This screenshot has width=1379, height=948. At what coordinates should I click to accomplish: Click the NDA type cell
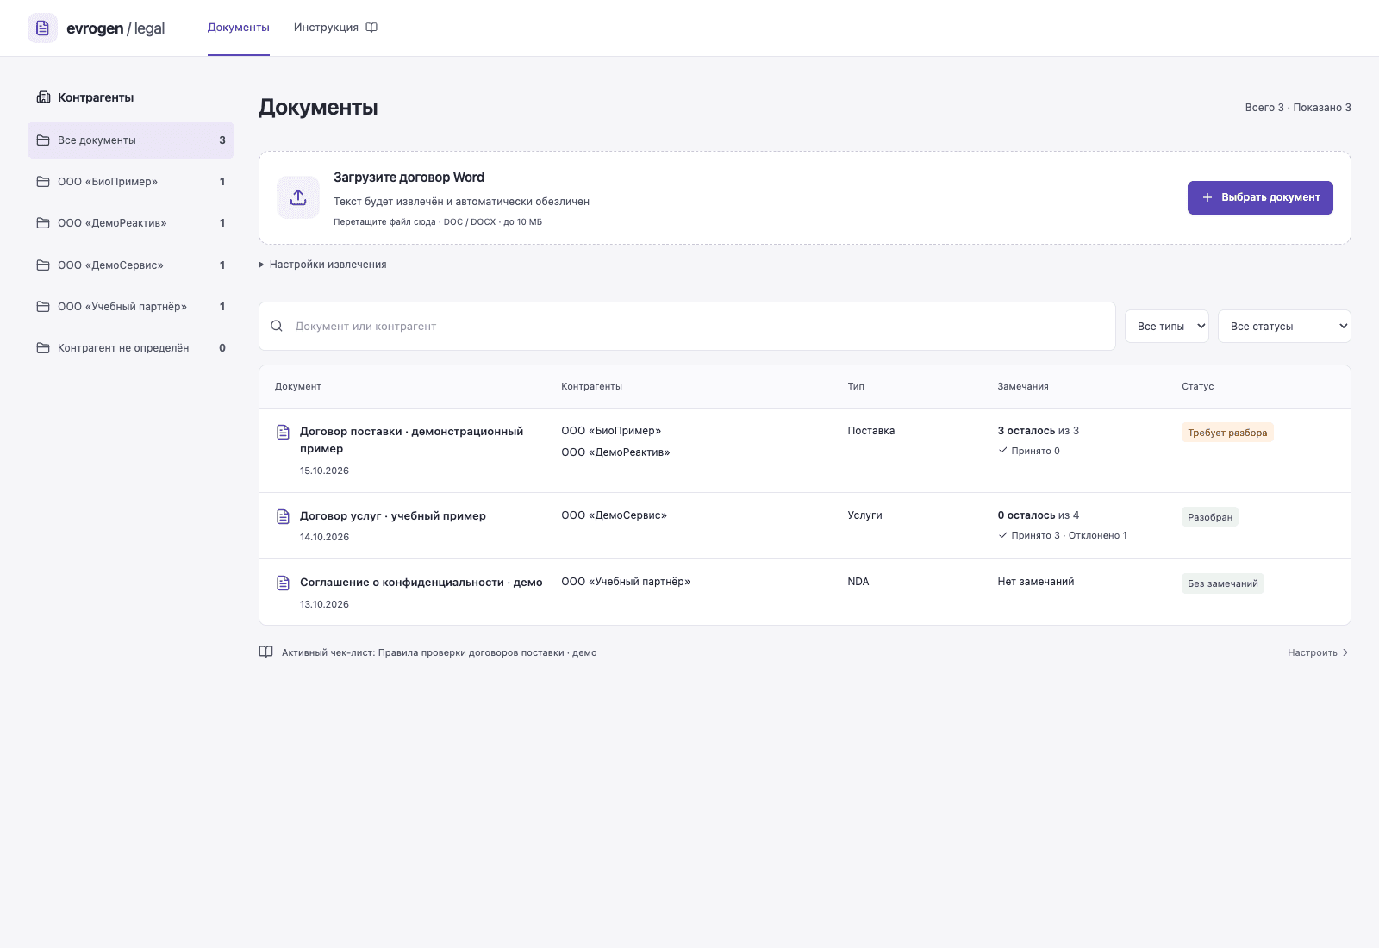(x=858, y=582)
